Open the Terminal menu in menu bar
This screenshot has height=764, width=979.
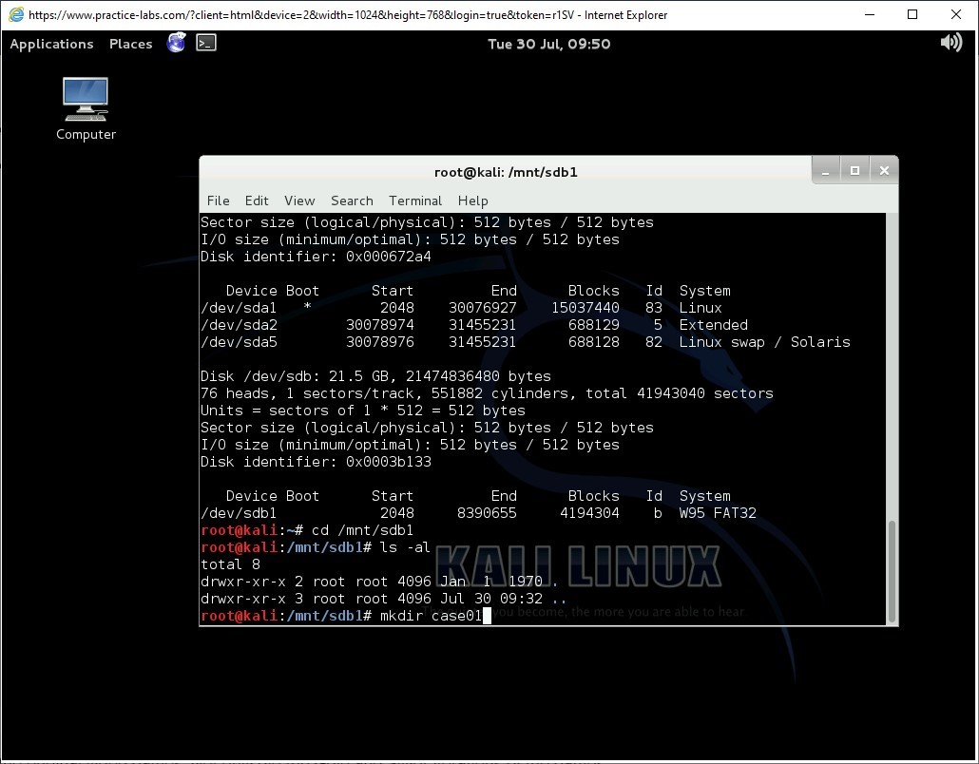click(x=415, y=201)
